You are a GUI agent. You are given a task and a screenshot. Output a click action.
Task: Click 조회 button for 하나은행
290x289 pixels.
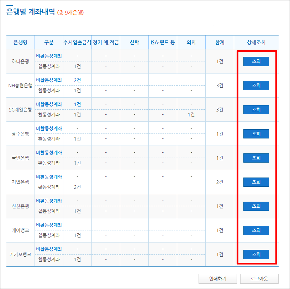(x=256, y=61)
